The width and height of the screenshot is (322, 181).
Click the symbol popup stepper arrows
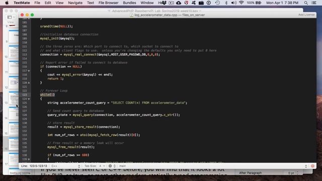(306, 166)
